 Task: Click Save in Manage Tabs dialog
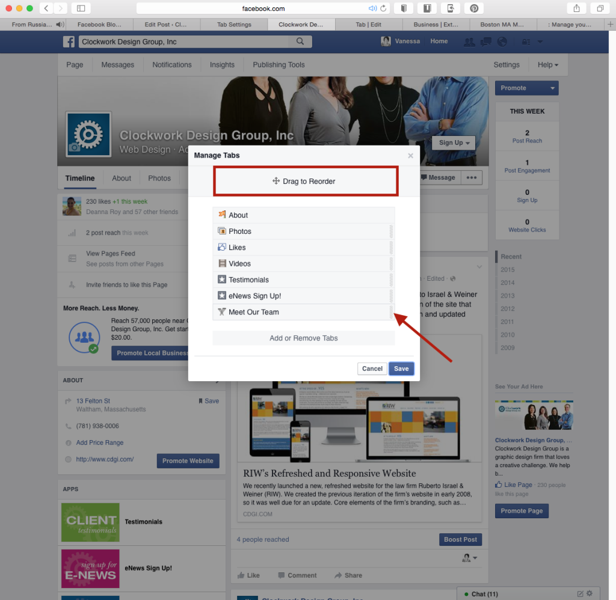tap(401, 369)
